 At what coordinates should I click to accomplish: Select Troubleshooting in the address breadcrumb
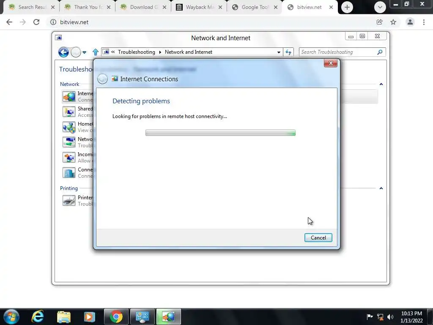(x=137, y=52)
